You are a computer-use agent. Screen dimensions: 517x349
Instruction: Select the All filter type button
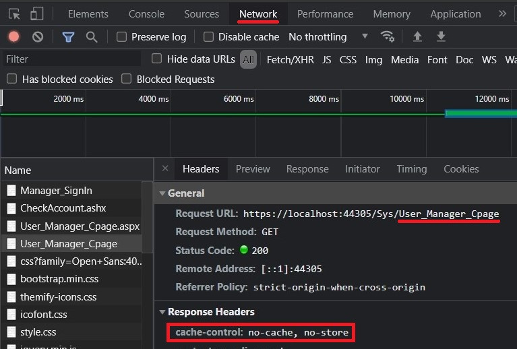(248, 60)
